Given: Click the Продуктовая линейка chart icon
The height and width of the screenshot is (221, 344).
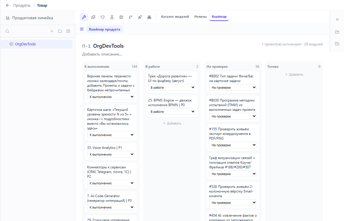Looking at the screenshot, I should point(8,18).
